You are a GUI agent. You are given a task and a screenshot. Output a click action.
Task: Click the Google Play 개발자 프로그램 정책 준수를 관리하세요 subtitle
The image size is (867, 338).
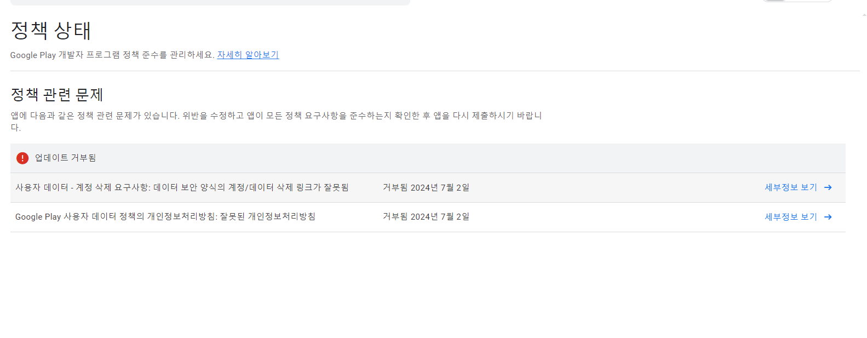[112, 55]
